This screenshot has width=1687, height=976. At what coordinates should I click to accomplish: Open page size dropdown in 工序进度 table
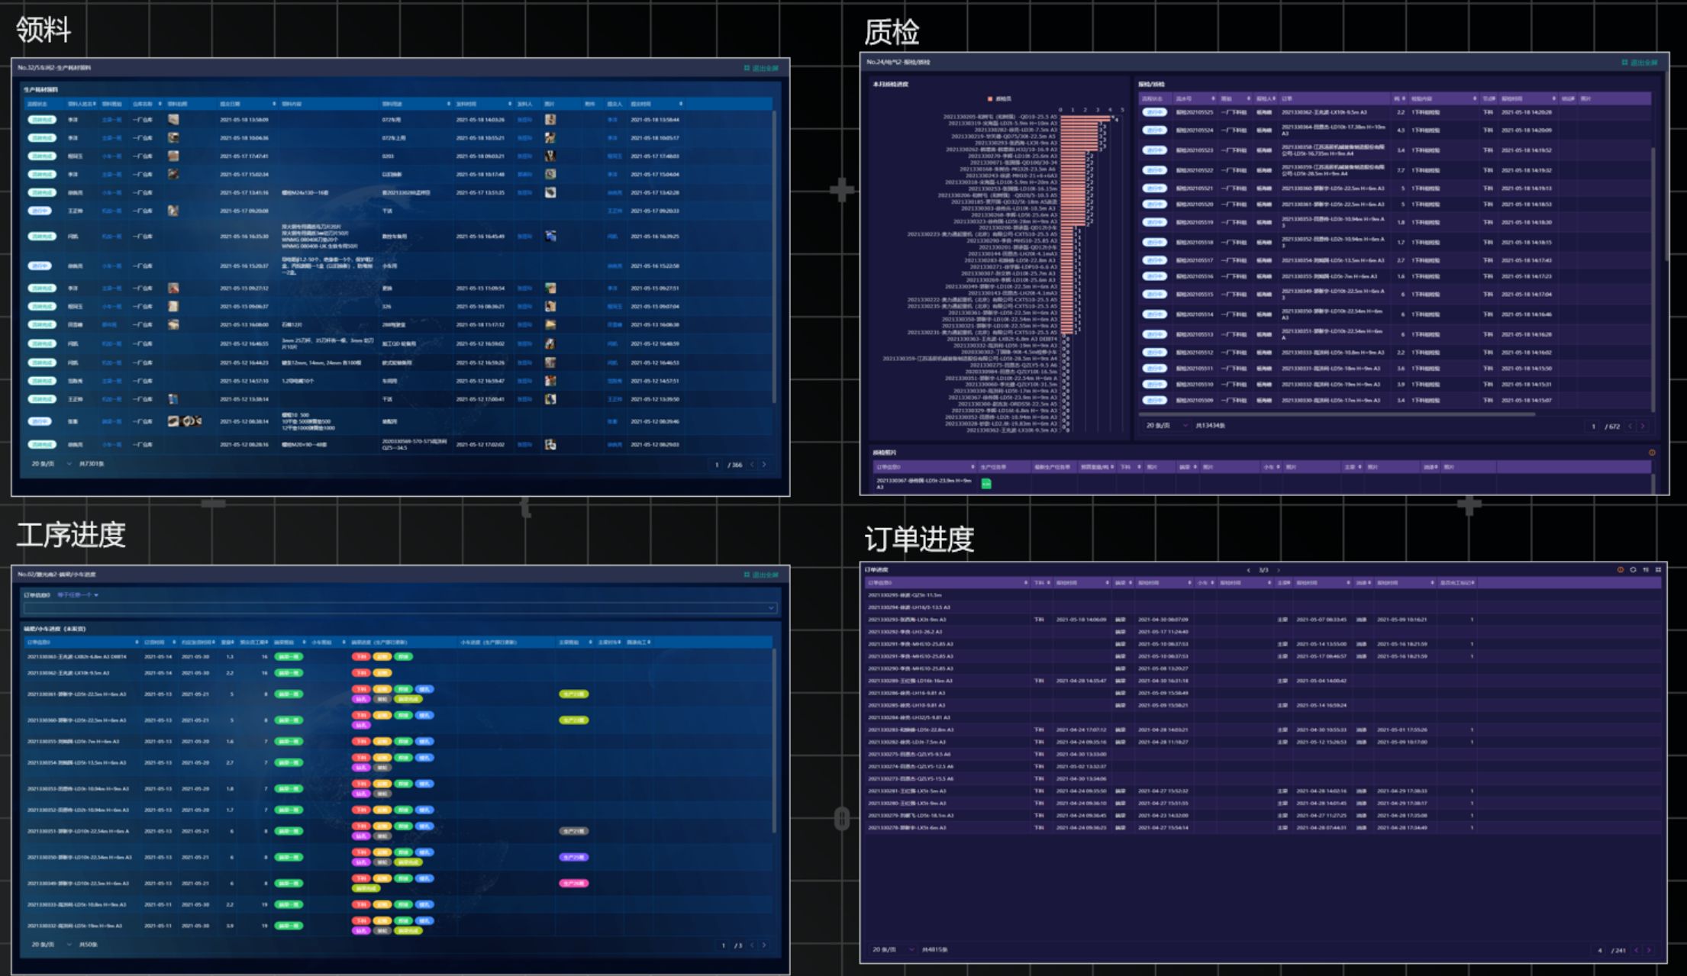(x=51, y=945)
